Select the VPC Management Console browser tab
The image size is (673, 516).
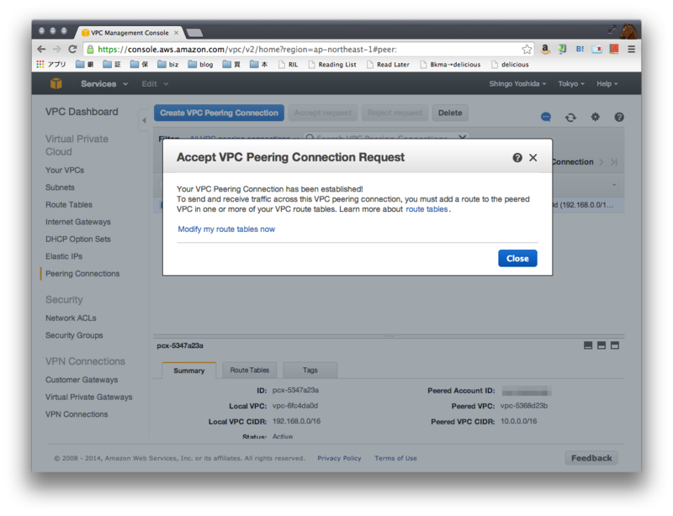130,33
